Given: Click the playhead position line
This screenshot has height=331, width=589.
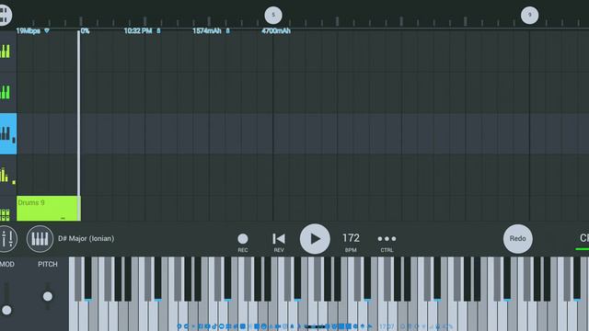Looking at the screenshot, I should click(x=79, y=126).
